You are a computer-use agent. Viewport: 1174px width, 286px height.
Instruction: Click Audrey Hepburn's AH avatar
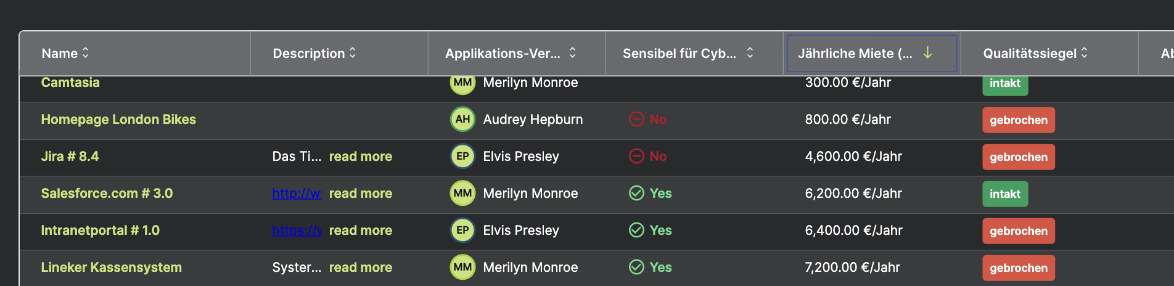click(462, 120)
